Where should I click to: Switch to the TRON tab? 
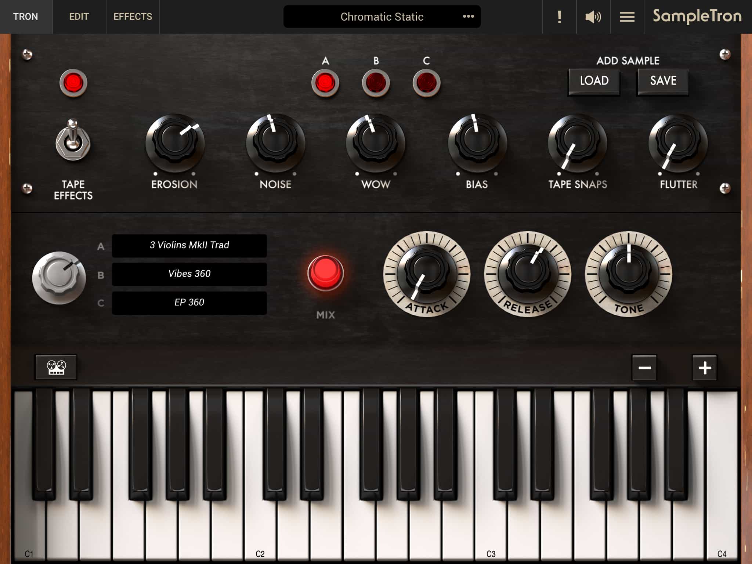26,17
